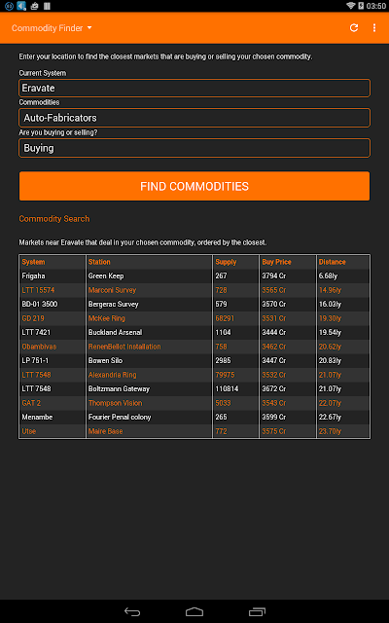Open the Commodity Finder dropdown title
Screen dimensions: 389x623
point(52,28)
